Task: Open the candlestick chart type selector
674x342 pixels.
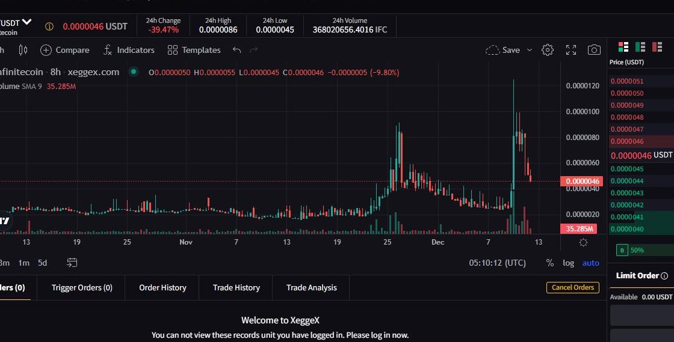Action: pyautogui.click(x=23, y=50)
